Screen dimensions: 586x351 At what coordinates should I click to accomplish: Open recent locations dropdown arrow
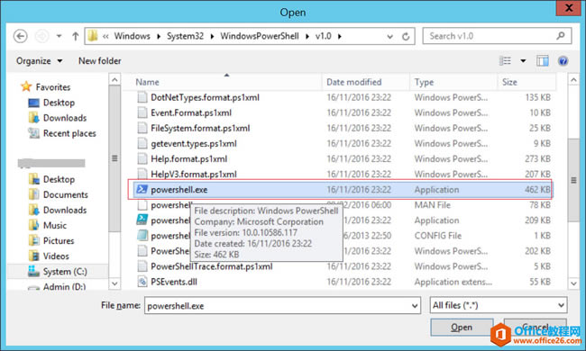pos(59,36)
